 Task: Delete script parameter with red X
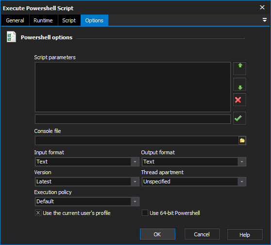tap(239, 100)
